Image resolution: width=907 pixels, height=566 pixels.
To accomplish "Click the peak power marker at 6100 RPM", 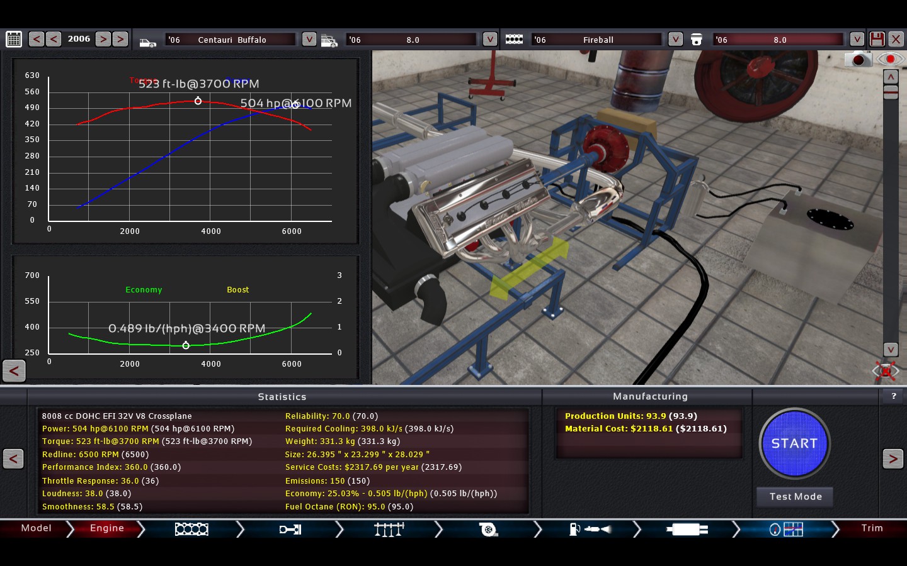I will pos(295,104).
